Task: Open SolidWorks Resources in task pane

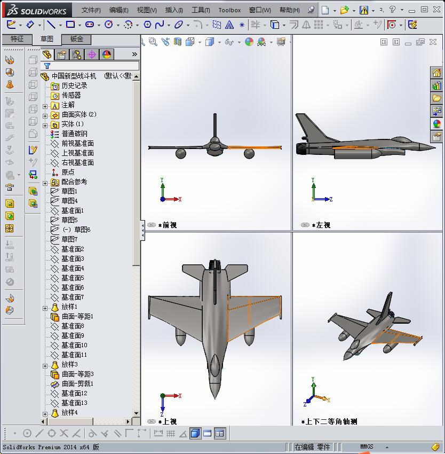Action: (x=436, y=73)
